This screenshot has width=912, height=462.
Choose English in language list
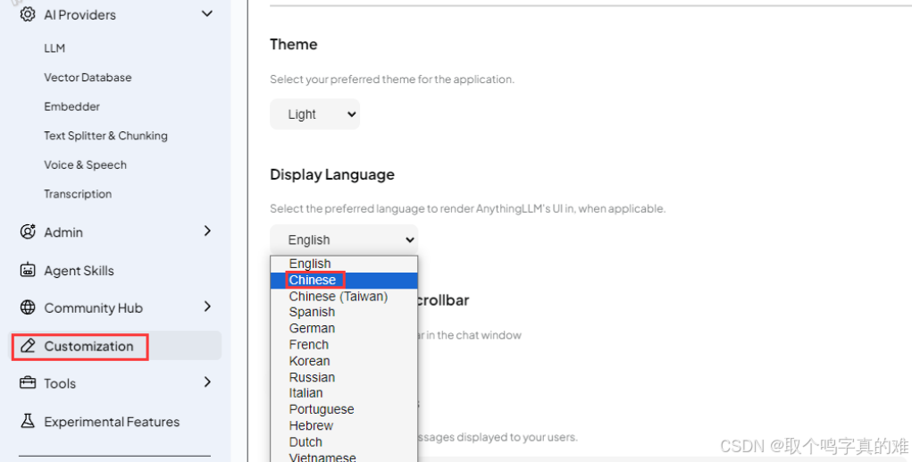coord(344,264)
